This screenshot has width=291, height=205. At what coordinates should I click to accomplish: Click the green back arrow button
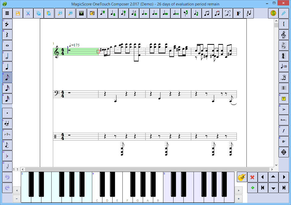click(252, 188)
